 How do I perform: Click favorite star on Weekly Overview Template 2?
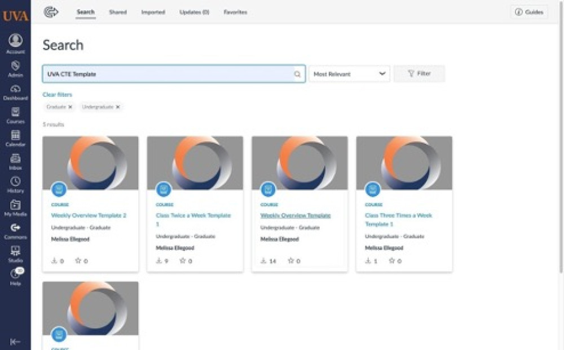pyautogui.click(x=78, y=260)
